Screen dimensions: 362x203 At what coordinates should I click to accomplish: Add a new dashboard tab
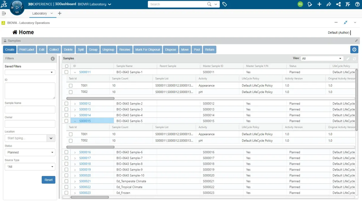(x=59, y=13)
